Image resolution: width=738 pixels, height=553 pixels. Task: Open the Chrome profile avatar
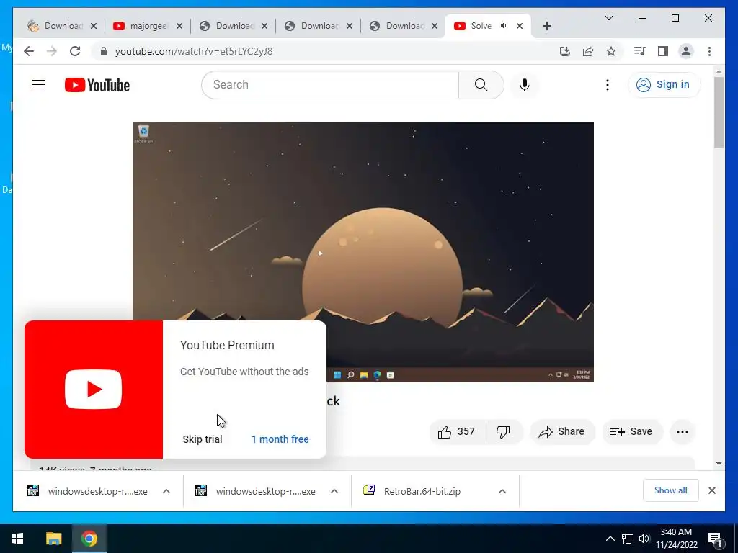[686, 51]
